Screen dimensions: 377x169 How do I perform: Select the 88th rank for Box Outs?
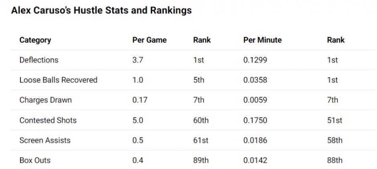334,160
